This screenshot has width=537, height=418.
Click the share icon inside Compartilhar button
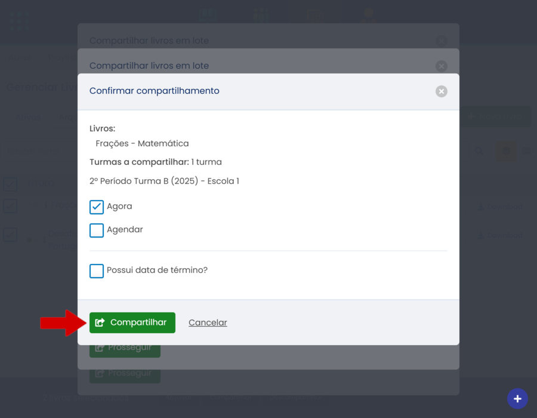(x=100, y=322)
